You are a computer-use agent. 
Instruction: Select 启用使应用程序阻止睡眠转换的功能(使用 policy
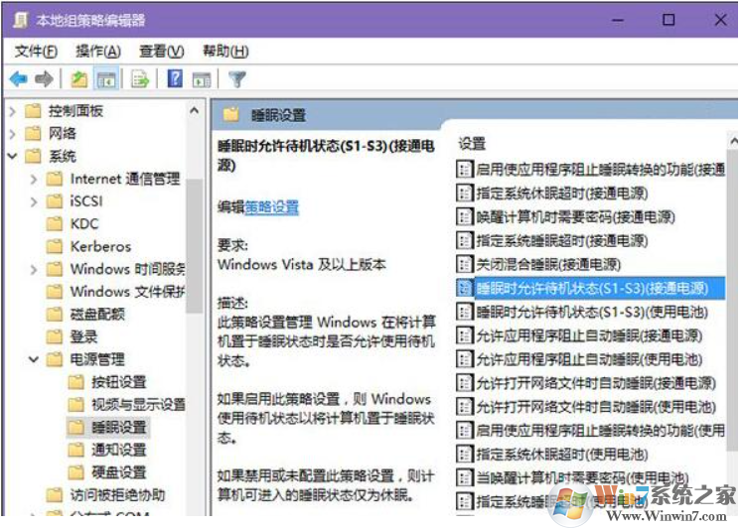(590, 430)
